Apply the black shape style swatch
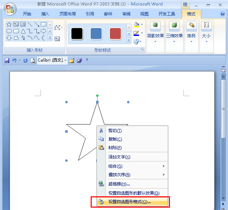This screenshot has width=228, height=210. pos(77,34)
